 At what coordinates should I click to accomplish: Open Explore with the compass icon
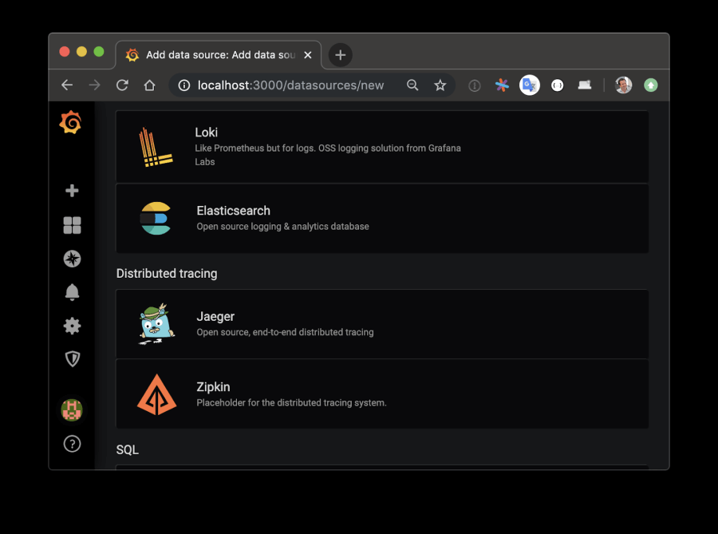pos(72,259)
